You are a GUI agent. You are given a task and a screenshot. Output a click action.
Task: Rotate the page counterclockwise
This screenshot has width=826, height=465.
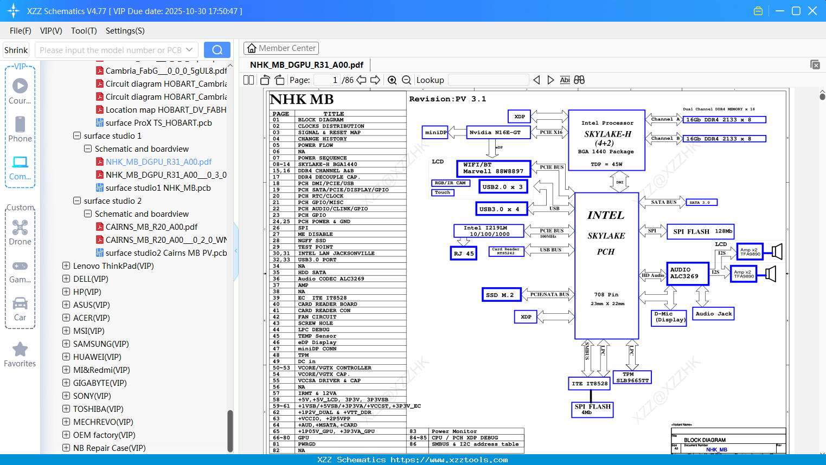pyautogui.click(x=265, y=80)
